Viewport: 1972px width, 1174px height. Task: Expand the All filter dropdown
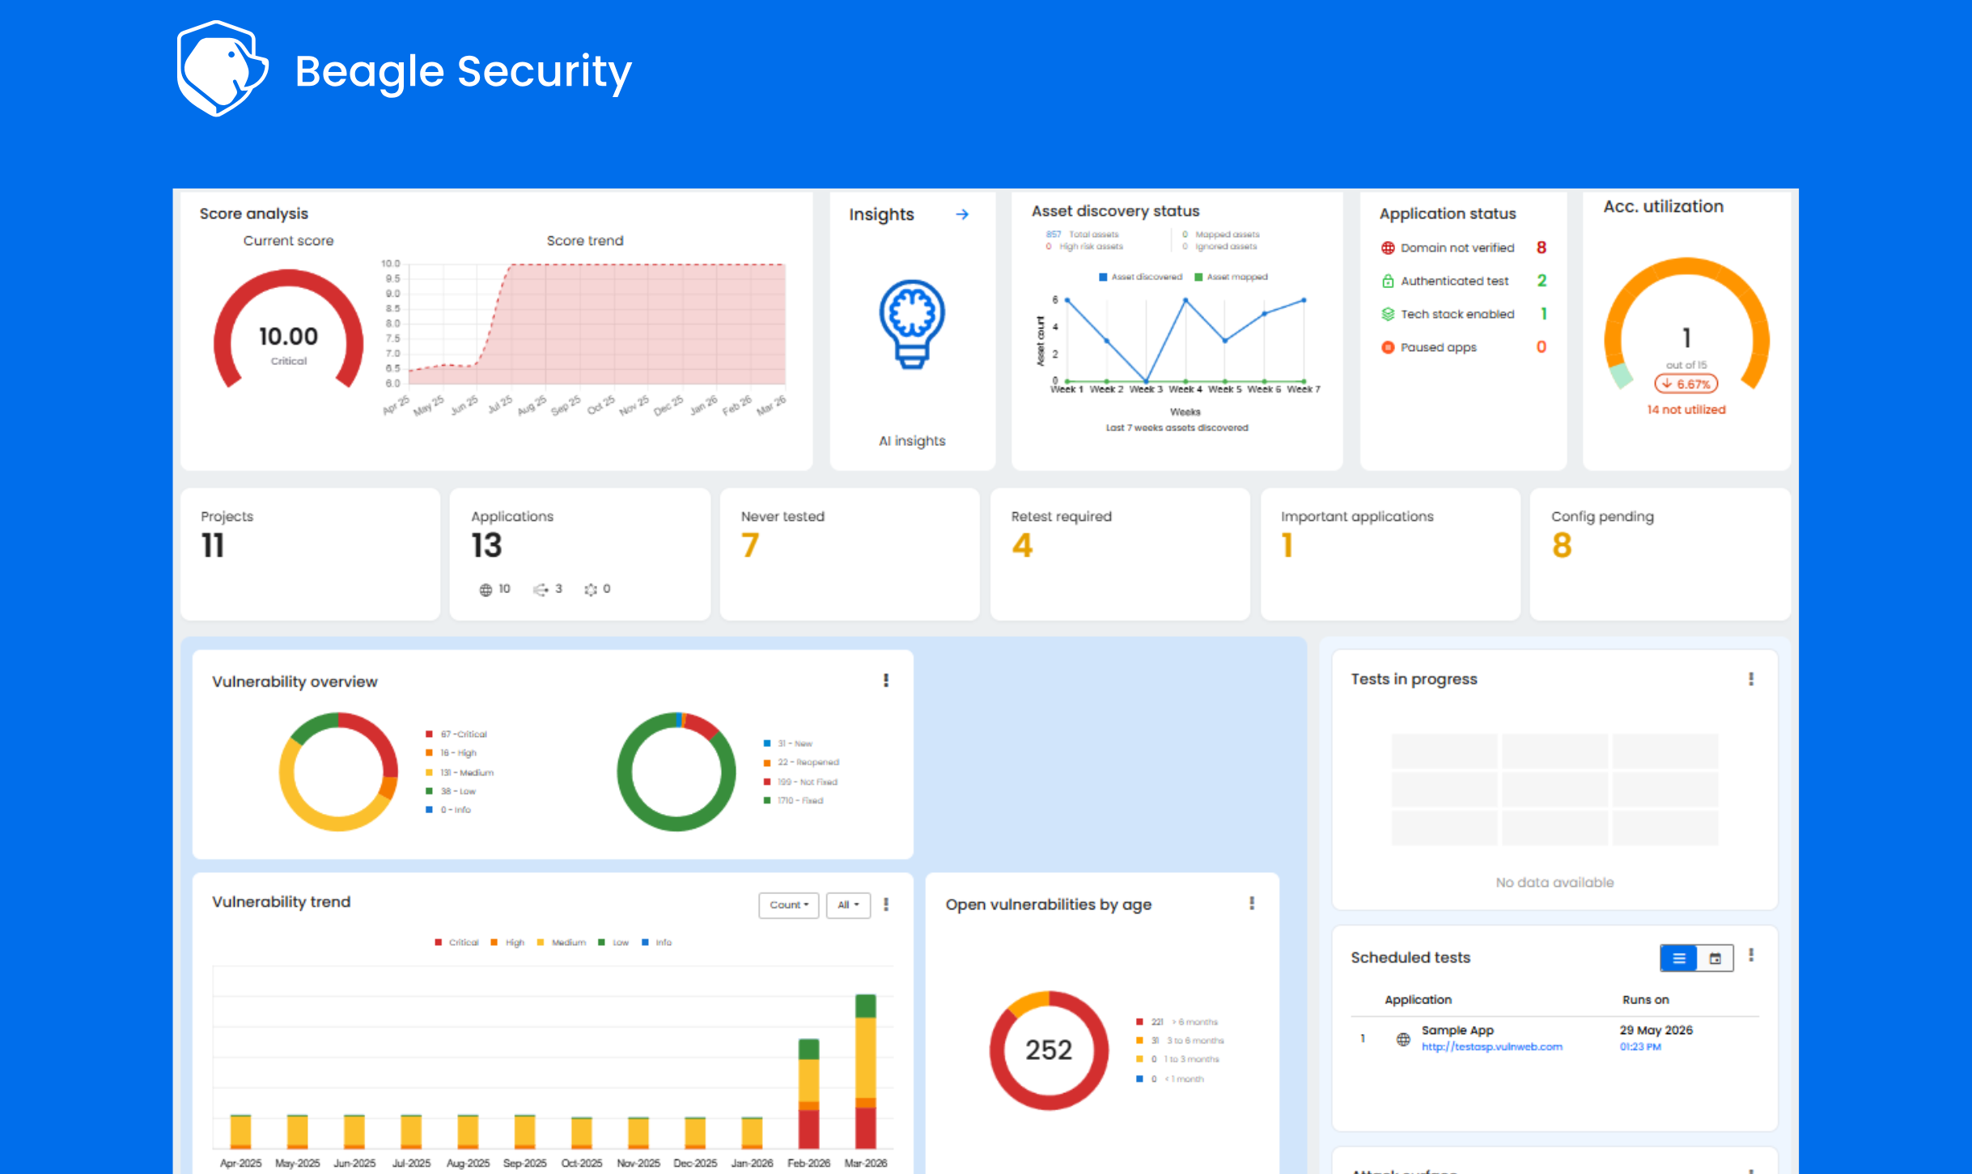coord(847,905)
